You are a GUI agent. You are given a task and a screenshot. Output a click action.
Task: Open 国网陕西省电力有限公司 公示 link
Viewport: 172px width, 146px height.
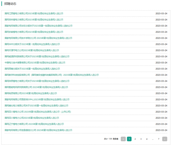(37, 81)
